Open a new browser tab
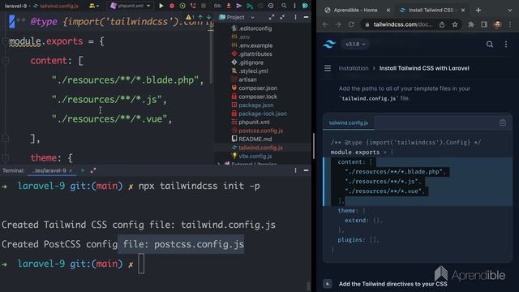Screen dimensions: 519x292 [478, 11]
